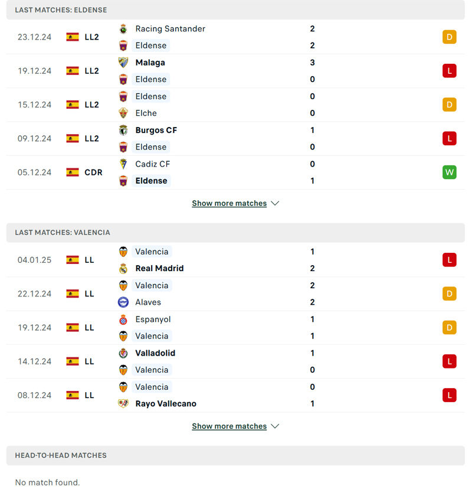Select the Real Madrid club logo
This screenshot has width=472, height=502.
pyautogui.click(x=123, y=268)
